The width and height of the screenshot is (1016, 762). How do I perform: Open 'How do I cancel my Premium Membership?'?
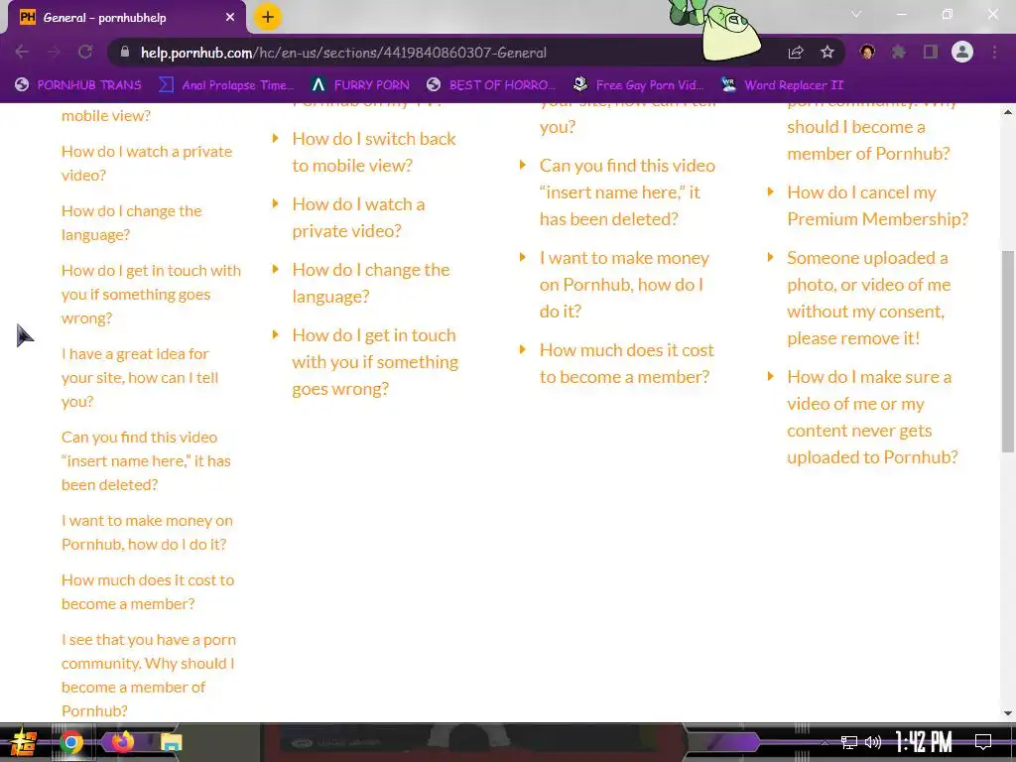[877, 205]
